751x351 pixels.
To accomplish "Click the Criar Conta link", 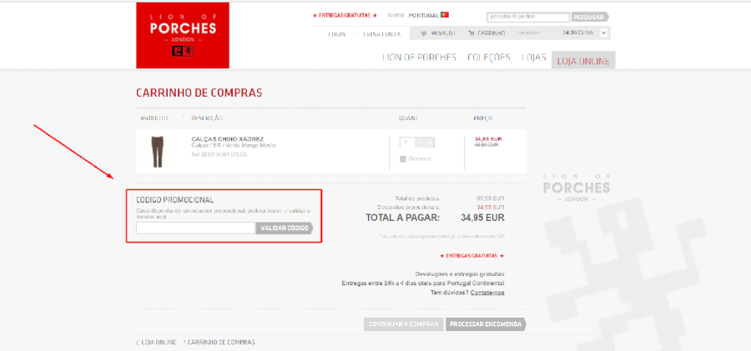I will pyautogui.click(x=382, y=33).
